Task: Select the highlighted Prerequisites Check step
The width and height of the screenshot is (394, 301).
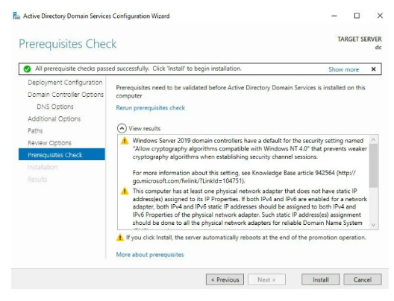Action: 62,154
